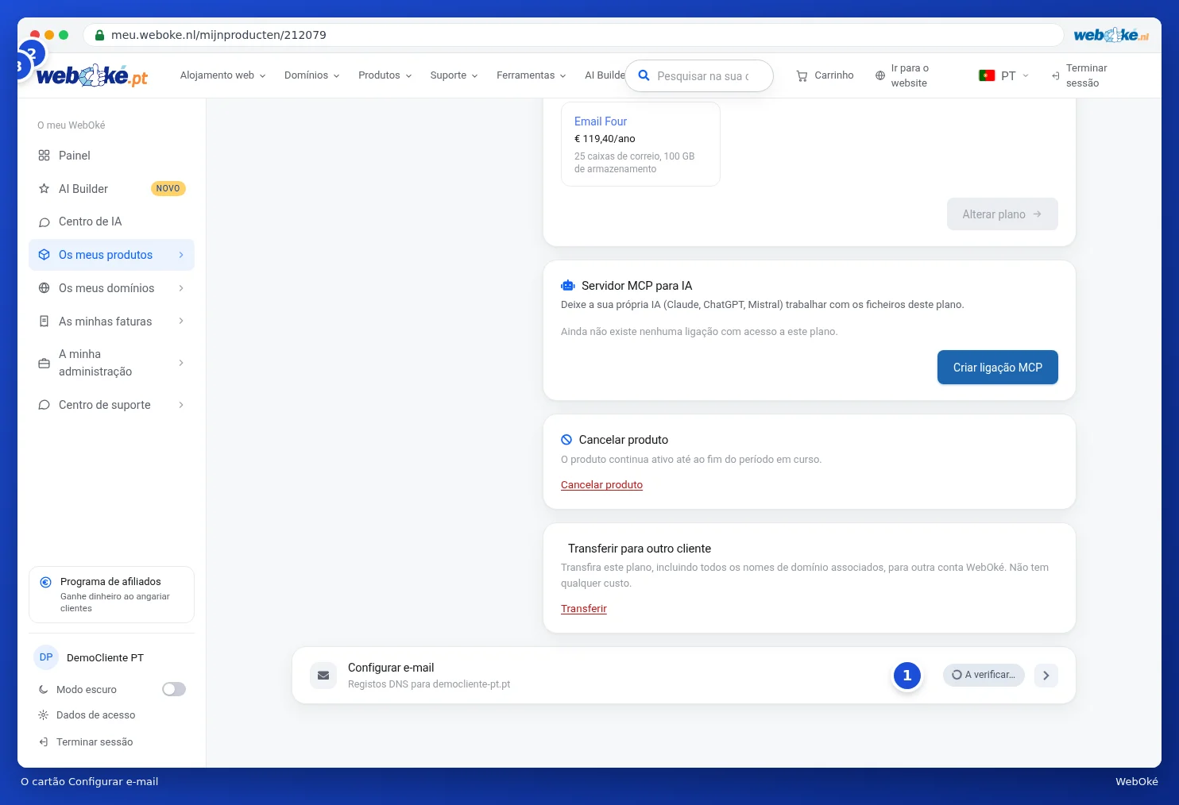This screenshot has width=1179, height=805.
Task: Click the As minhas faturas document icon
Action: pos(44,322)
